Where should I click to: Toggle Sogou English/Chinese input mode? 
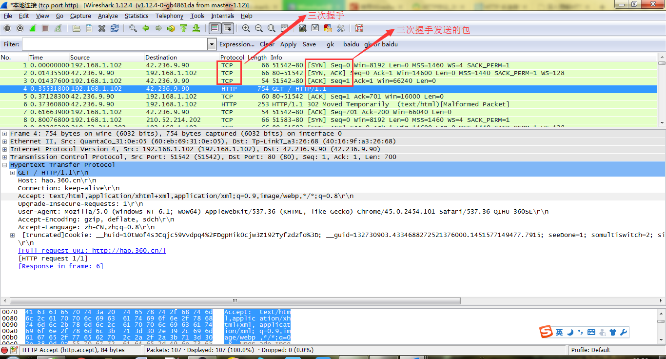tap(559, 332)
